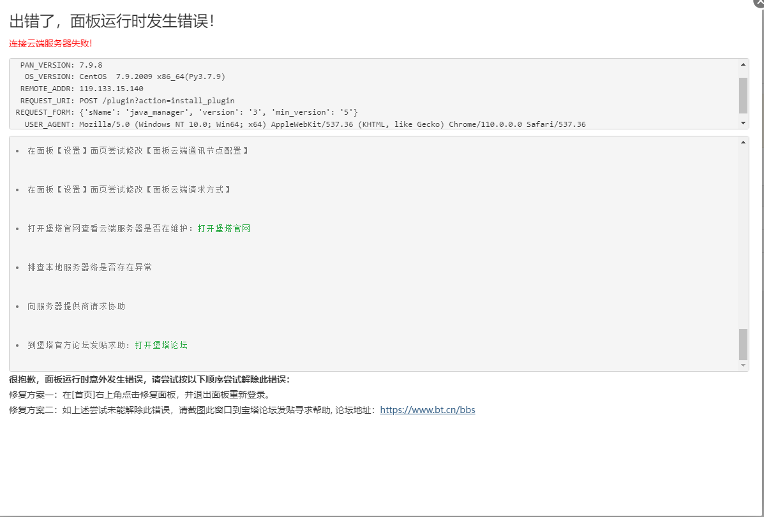Open the https://www.bt.cn/bbs forum link
Screen dimensions: 764x517
(427, 410)
